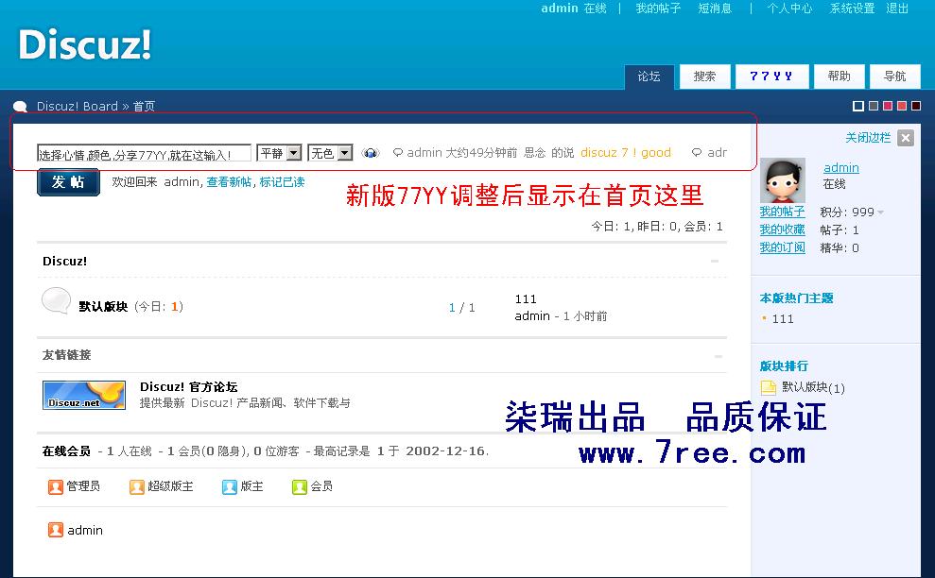
Task: Click the 会员 legend icon
Action: [300, 486]
